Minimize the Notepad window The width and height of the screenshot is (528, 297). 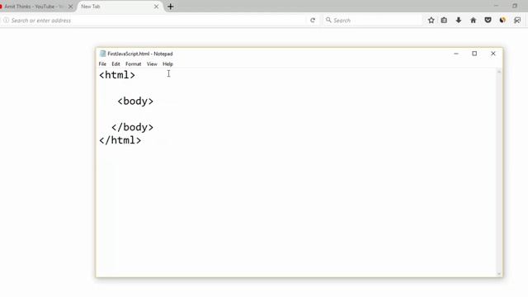click(x=456, y=54)
